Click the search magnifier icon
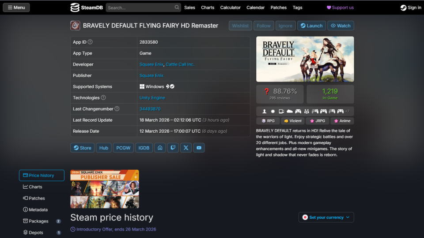This screenshot has height=238, width=424. click(177, 7)
